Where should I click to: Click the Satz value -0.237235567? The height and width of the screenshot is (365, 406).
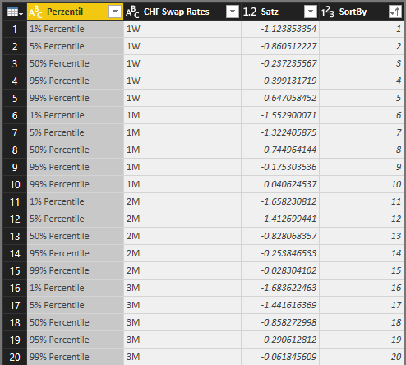(x=288, y=63)
